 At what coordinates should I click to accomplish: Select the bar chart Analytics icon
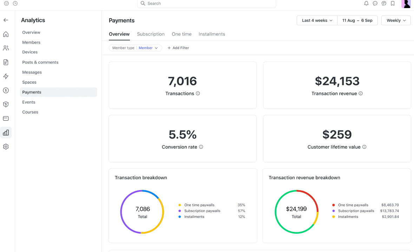click(6, 133)
